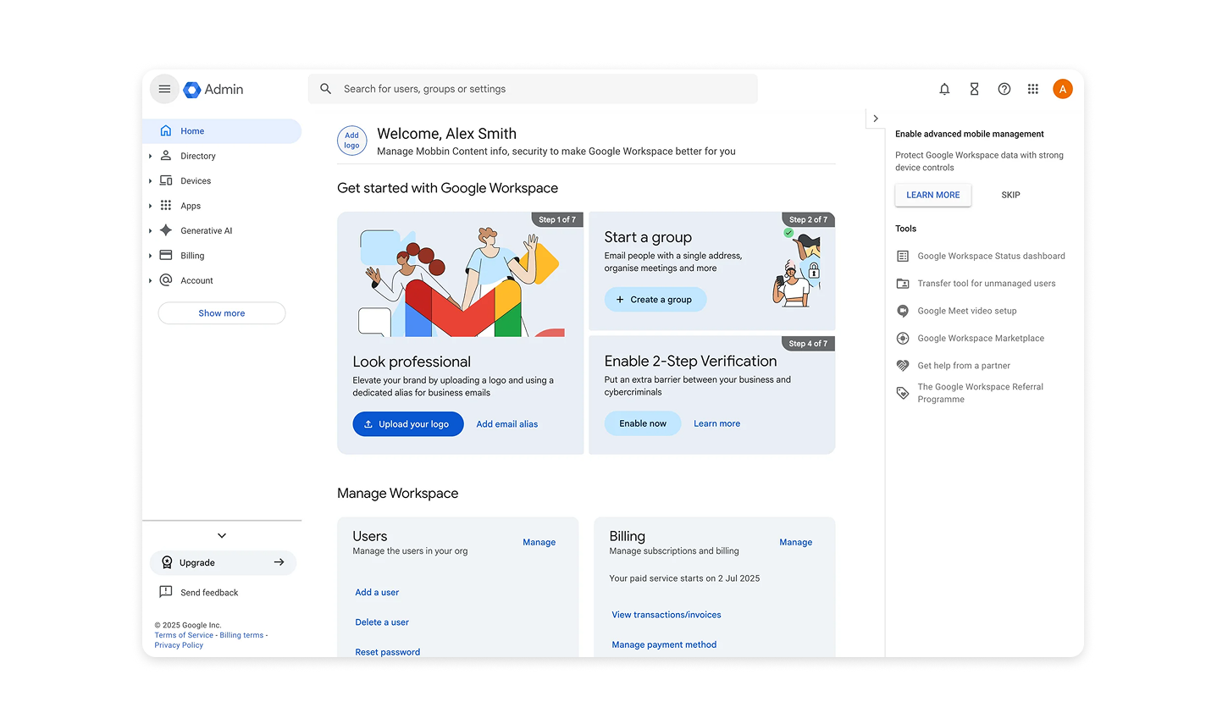Click the Add email alias link
The width and height of the screenshot is (1228, 724).
click(506, 424)
